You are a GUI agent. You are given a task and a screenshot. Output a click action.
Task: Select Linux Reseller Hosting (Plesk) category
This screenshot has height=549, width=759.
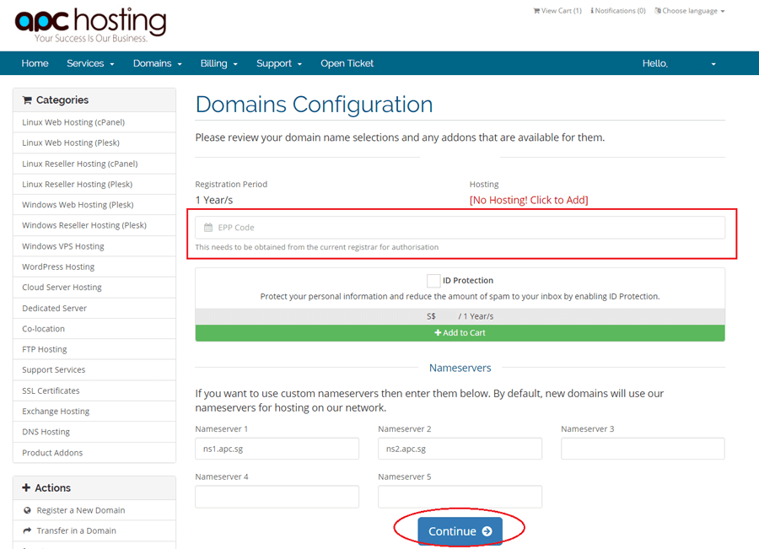94,185
